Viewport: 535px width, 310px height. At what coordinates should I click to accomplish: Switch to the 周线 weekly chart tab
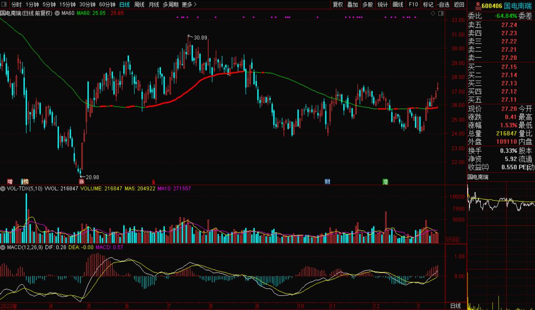(139, 4)
